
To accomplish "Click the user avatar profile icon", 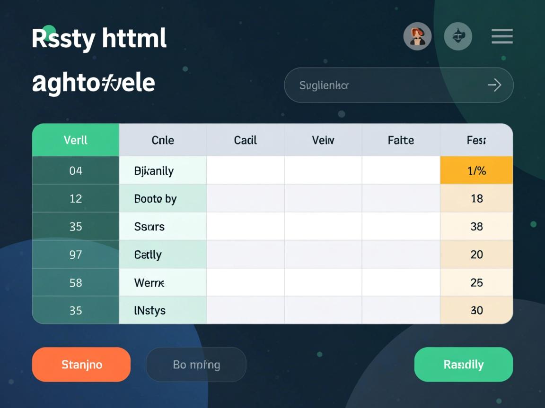I will pos(417,36).
